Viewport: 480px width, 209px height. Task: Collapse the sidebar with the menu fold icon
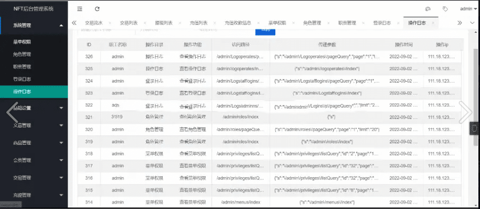click(x=80, y=9)
